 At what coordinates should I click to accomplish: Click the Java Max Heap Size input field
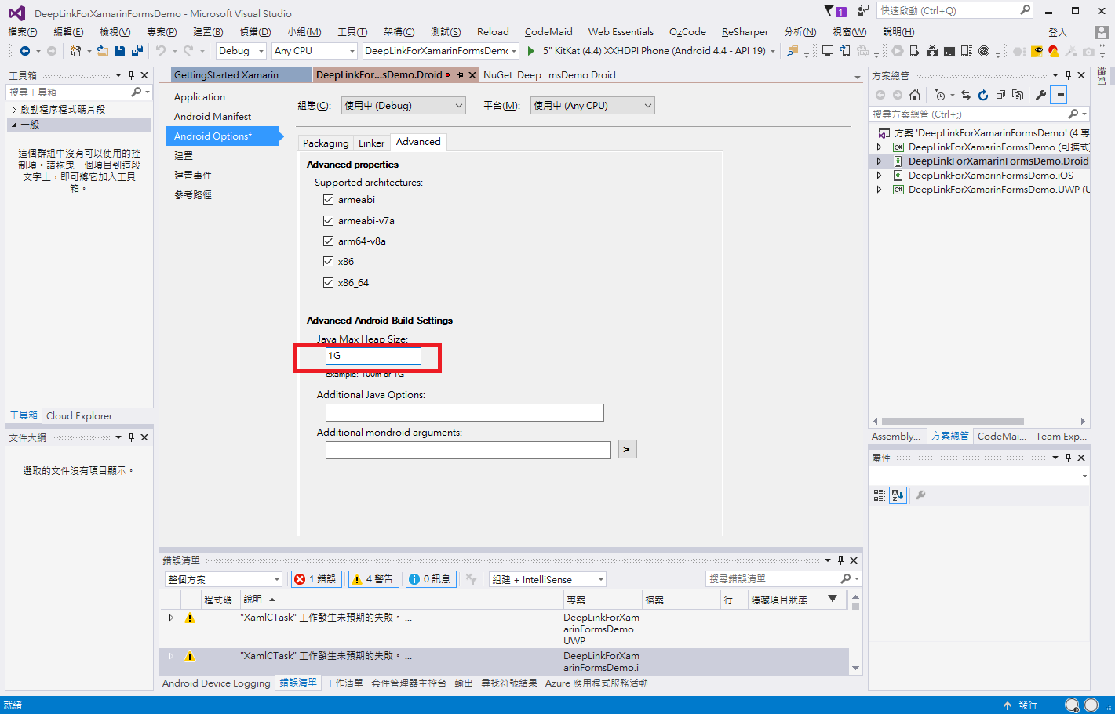[x=373, y=356]
